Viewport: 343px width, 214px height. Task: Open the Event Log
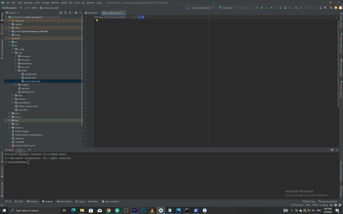point(309,201)
